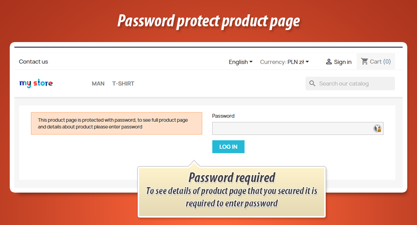
Task: Click the shopping cart icon
Action: [x=364, y=61]
